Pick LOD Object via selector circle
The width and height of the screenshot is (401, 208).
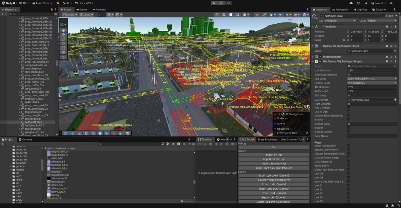395,100
